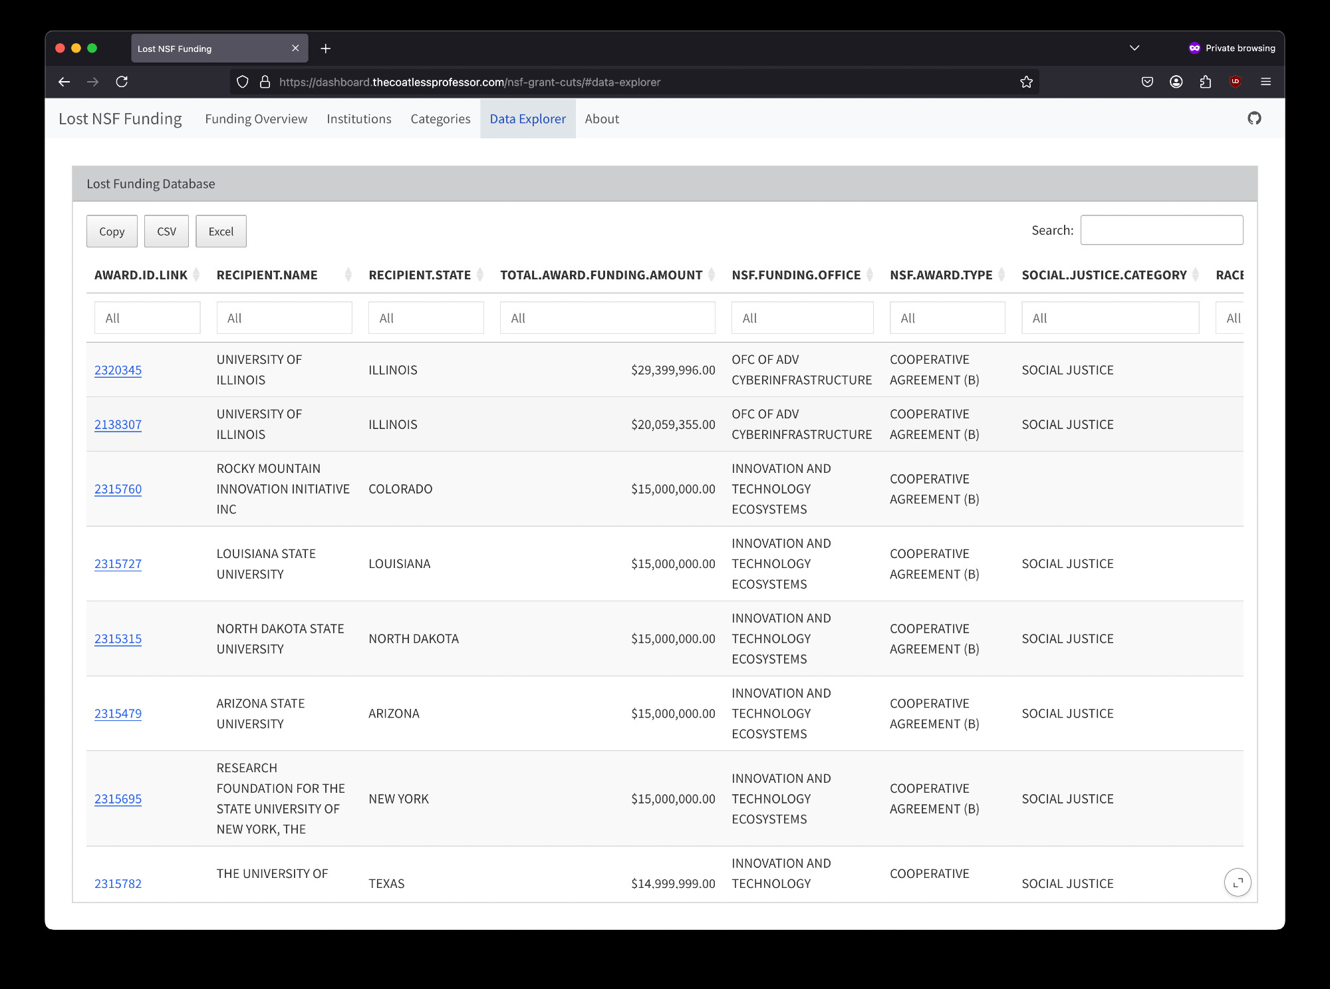
Task: Sort by SOCIAL.JUSTICE.CATEGORY column arrows
Action: pyautogui.click(x=1196, y=275)
